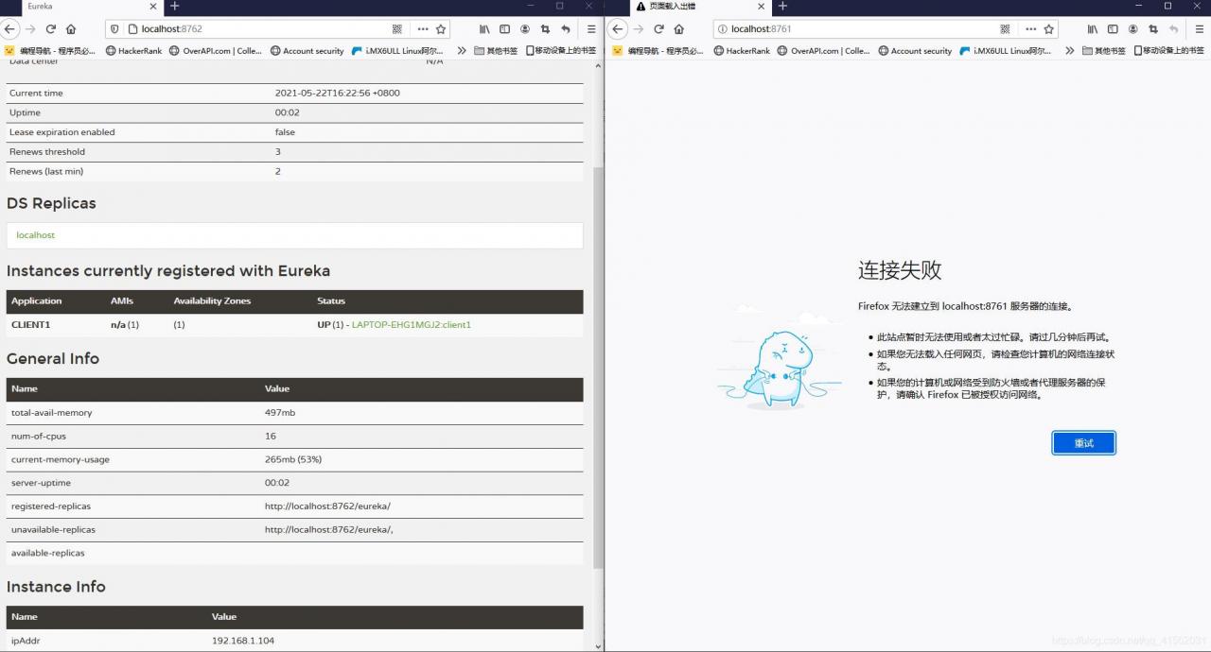This screenshot has width=1211, height=652.
Task: Go back in the localhost:8762 window
Action: pyautogui.click(x=9, y=29)
